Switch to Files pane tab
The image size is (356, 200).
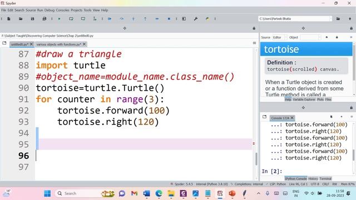tap(328, 99)
